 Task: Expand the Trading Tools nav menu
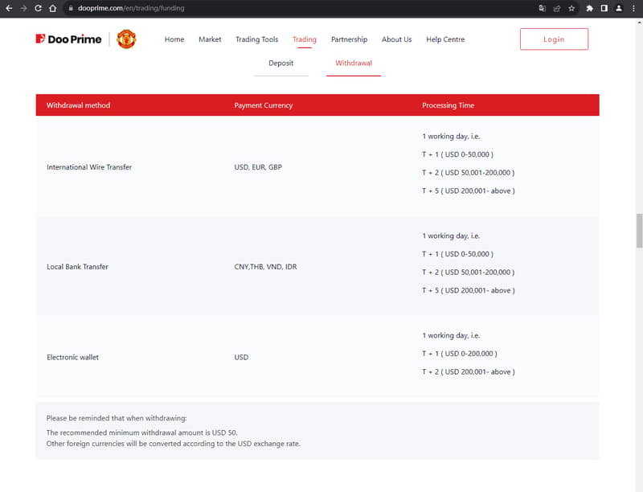click(256, 39)
